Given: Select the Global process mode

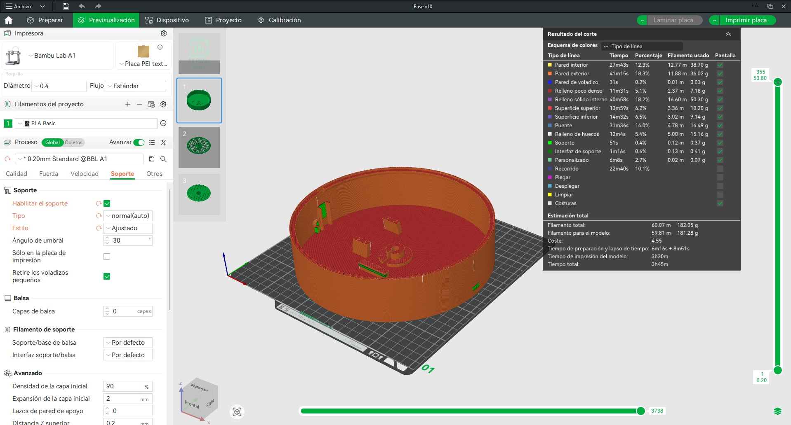Looking at the screenshot, I should tap(52, 142).
